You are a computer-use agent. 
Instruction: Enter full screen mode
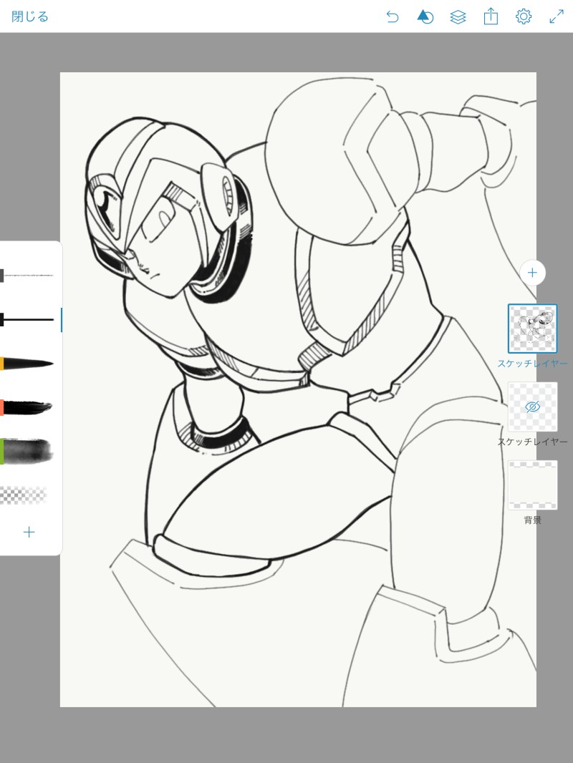(557, 16)
